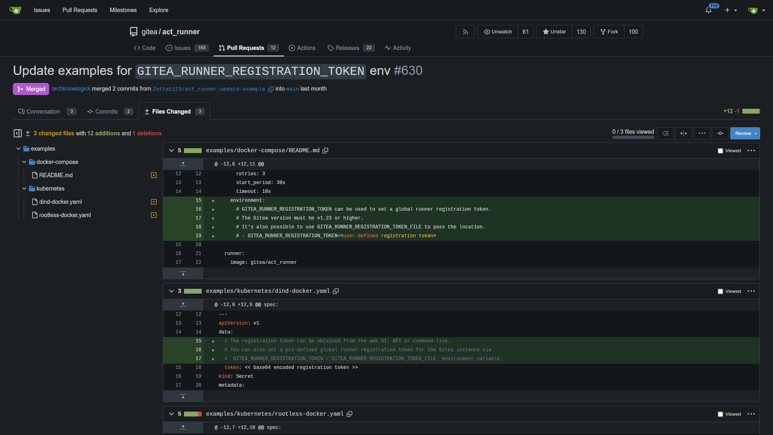Expand lines below in dind-docker.yaml diff
This screenshot has height=435, width=773.
click(183, 396)
